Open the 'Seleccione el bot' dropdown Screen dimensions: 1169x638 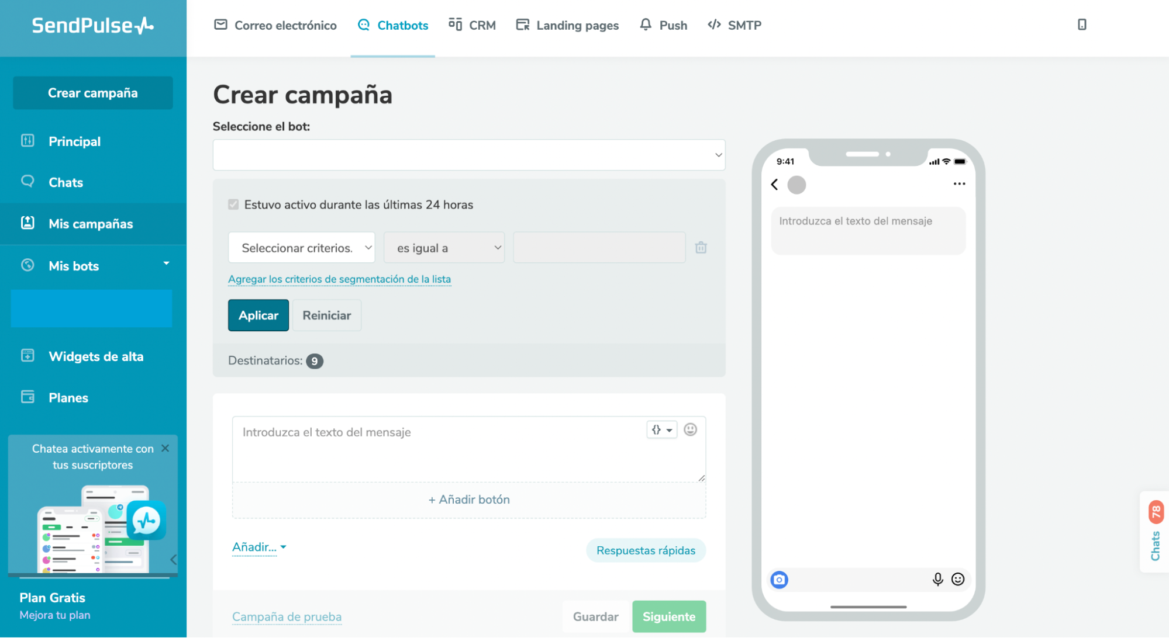[x=468, y=155]
